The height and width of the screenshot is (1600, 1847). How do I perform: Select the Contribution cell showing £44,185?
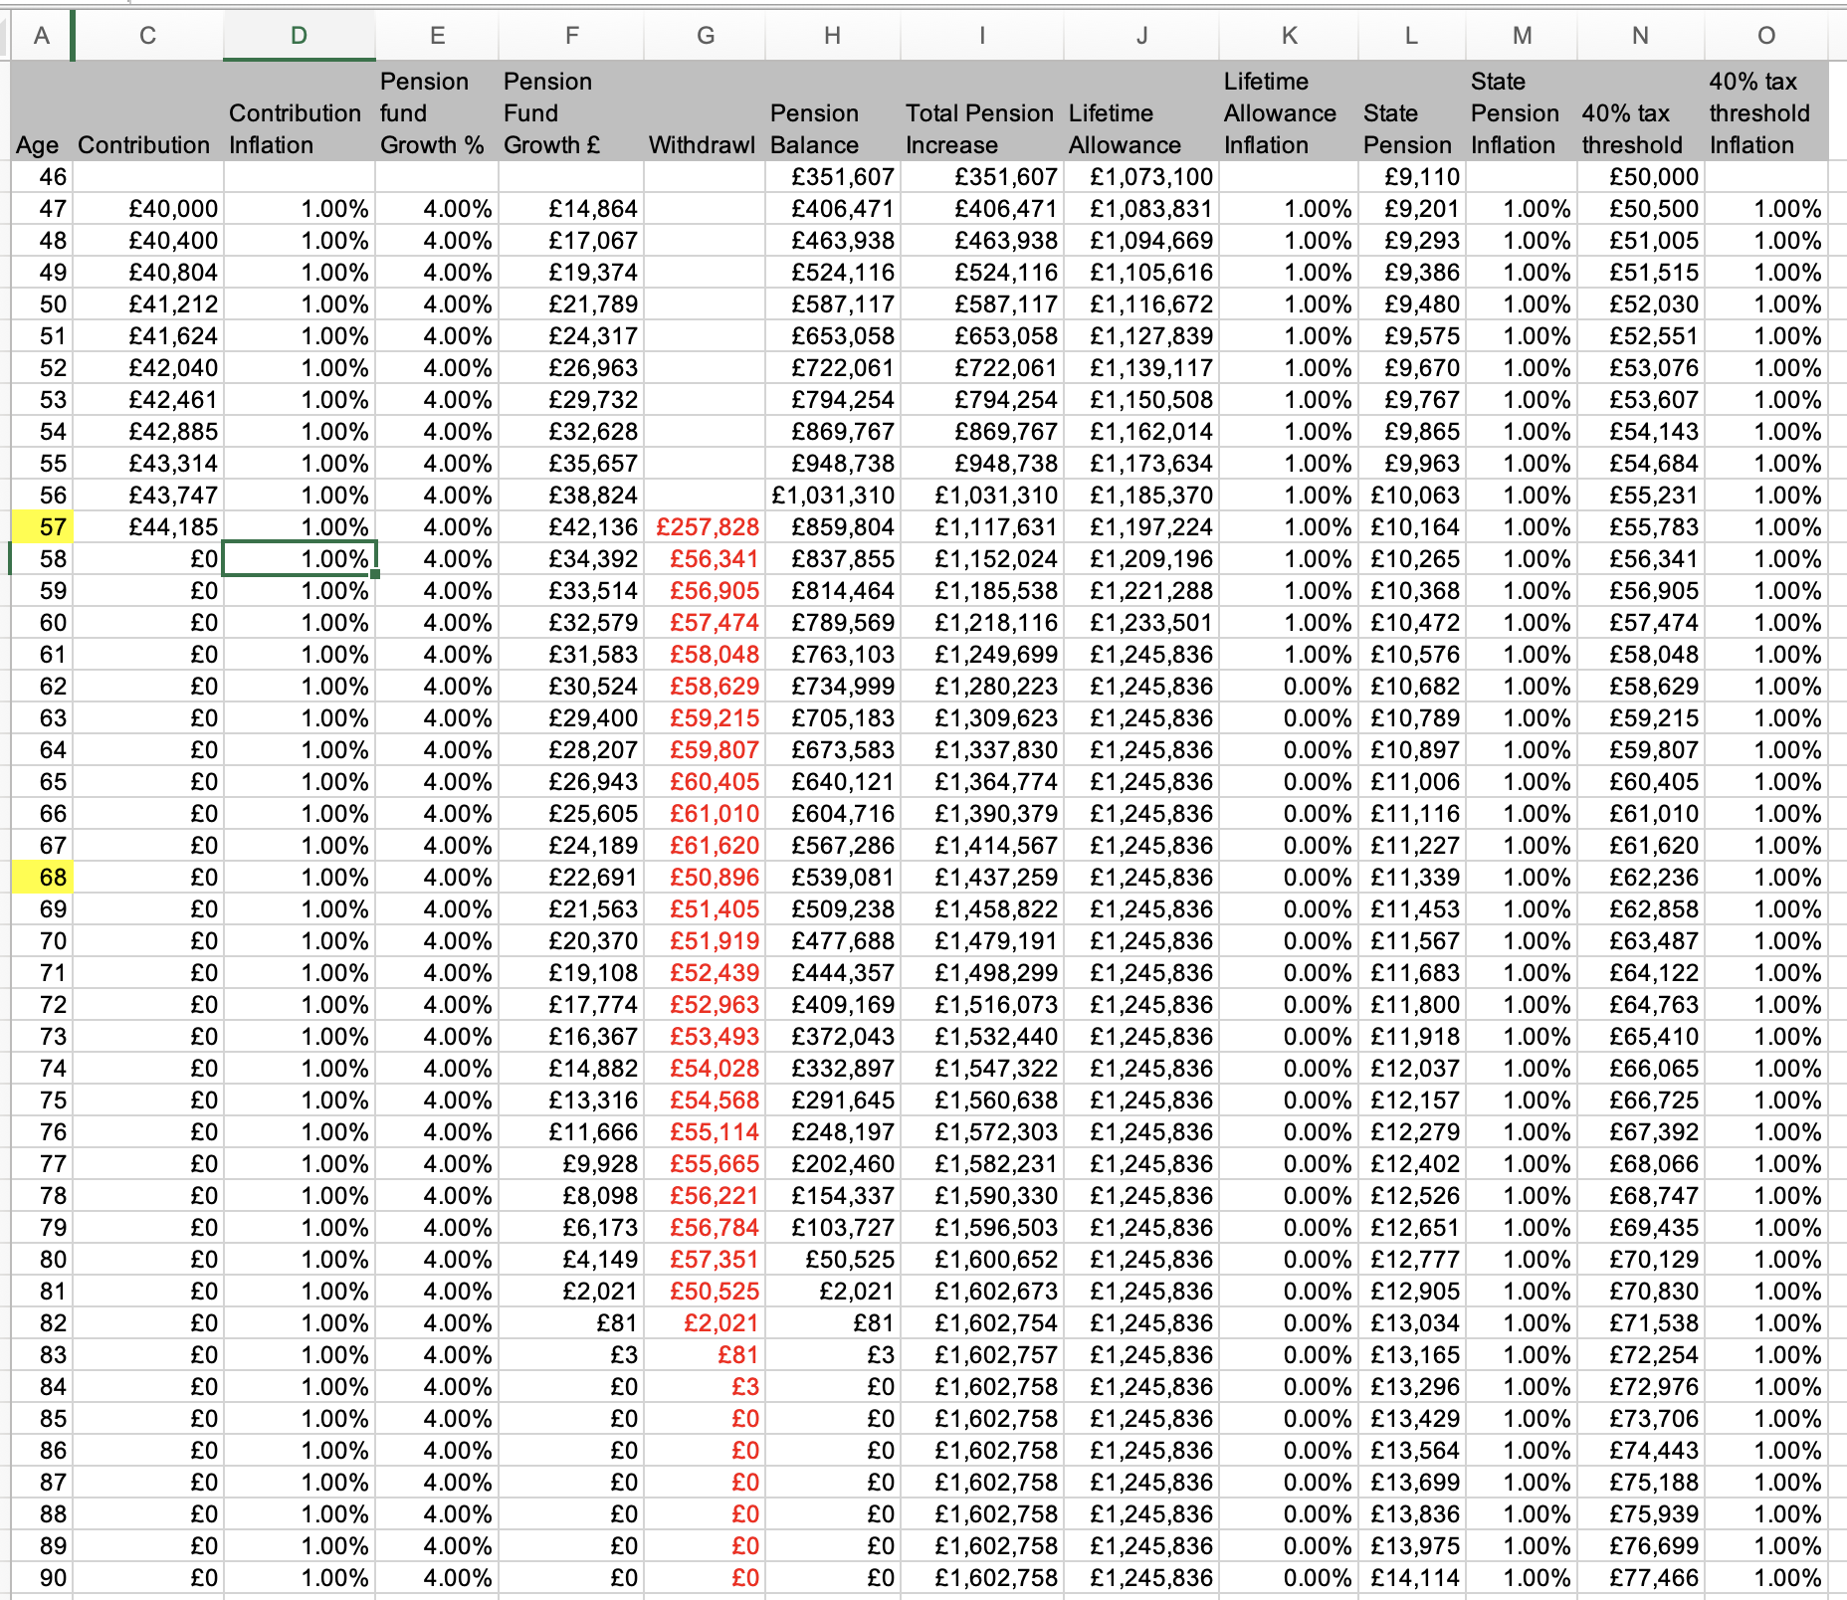(148, 527)
